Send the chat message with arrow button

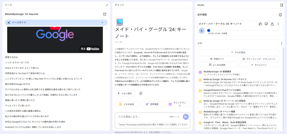point(186,117)
